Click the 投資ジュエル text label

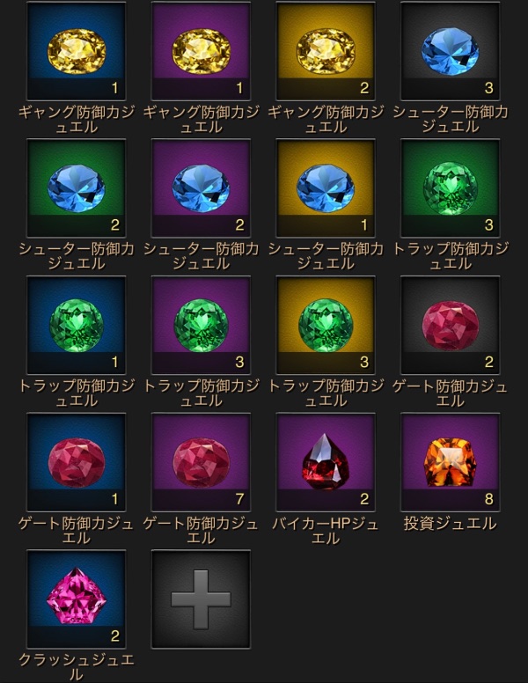450,524
